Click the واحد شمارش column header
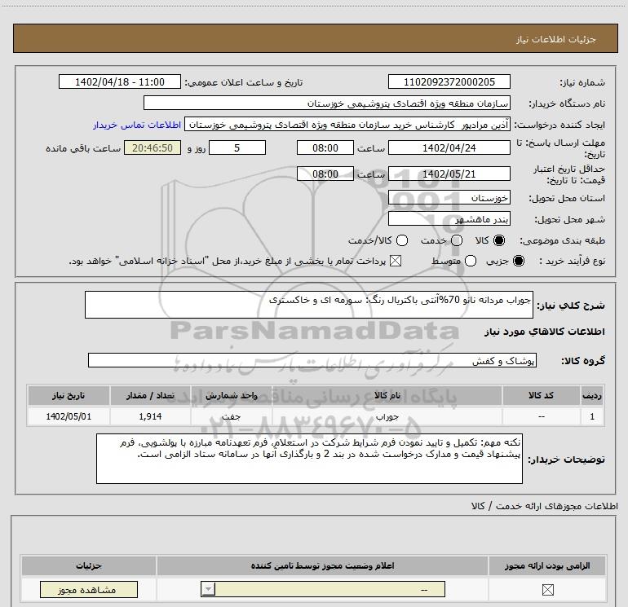628x607 pixels. click(231, 395)
